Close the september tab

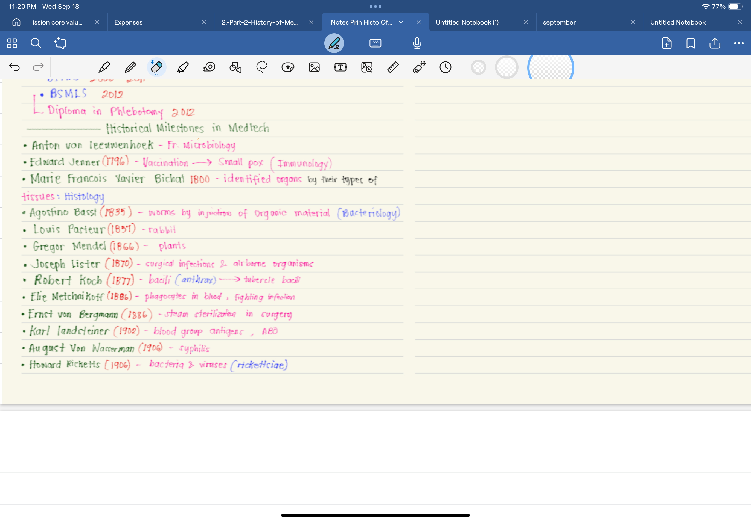point(633,22)
